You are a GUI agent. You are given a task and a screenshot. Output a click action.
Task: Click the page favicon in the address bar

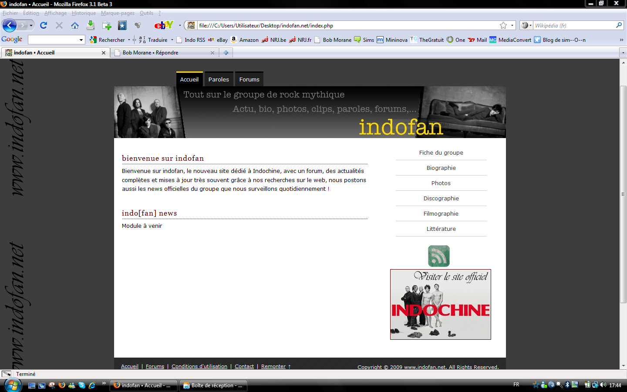coord(191,25)
